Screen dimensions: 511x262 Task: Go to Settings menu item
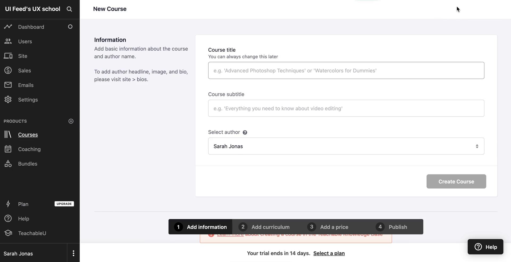point(28,100)
